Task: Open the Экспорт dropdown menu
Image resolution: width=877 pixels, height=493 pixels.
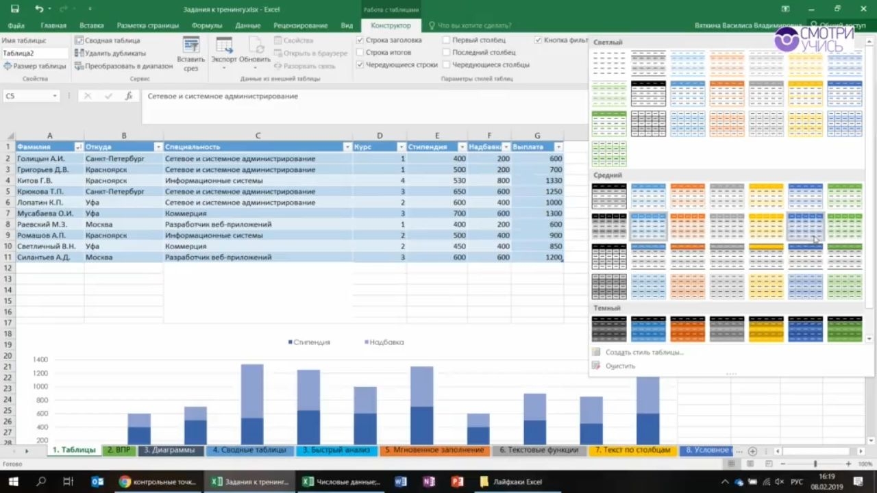Action: point(224,53)
